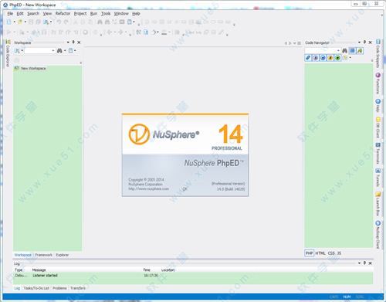Open the Functions side panel tab
Screen dimensions: 386x302
point(378,83)
